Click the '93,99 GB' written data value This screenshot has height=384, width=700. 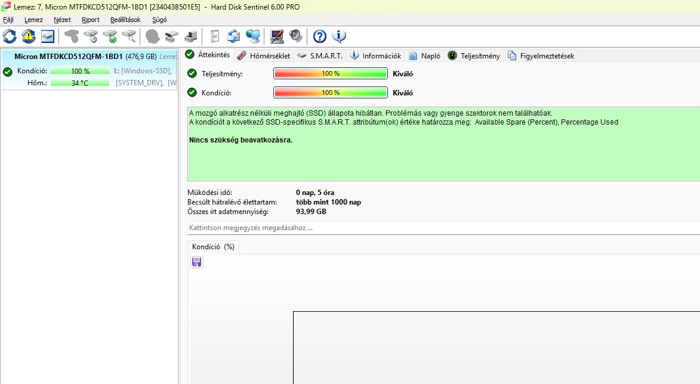click(x=311, y=212)
